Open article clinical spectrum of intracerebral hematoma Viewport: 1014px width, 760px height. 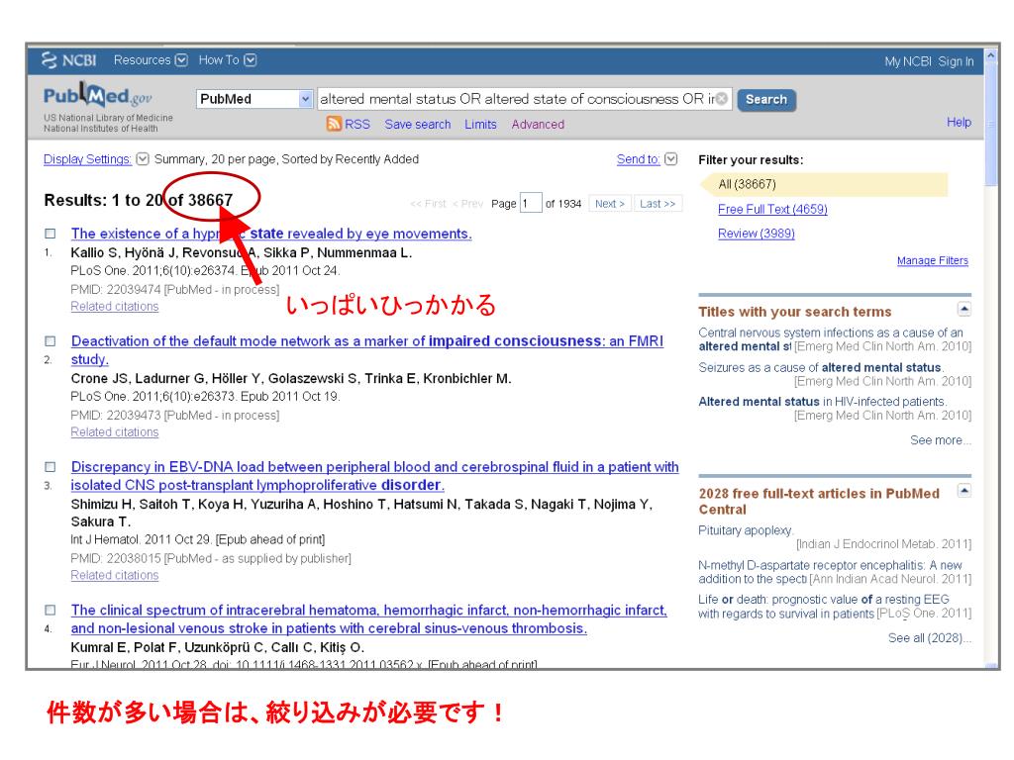point(368,619)
